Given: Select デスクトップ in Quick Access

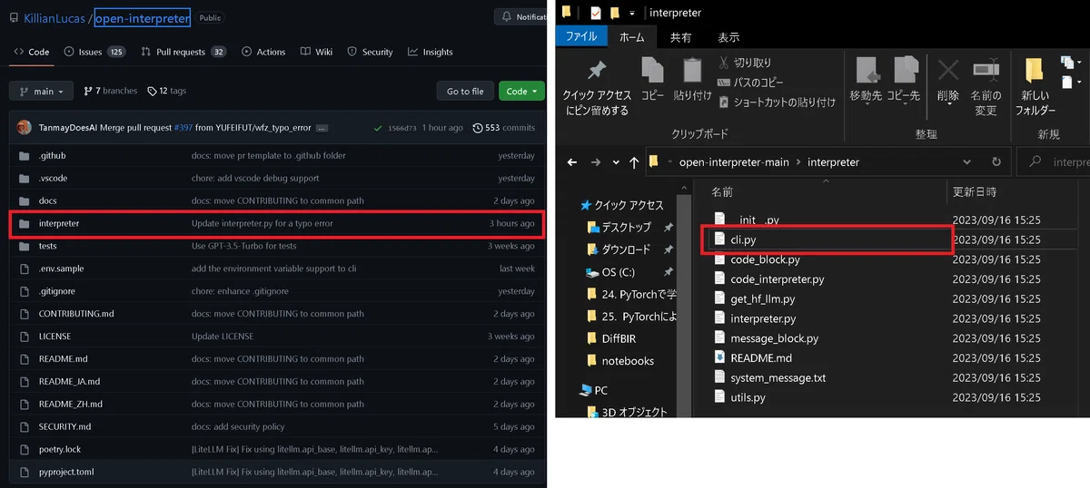Looking at the screenshot, I should (626, 227).
